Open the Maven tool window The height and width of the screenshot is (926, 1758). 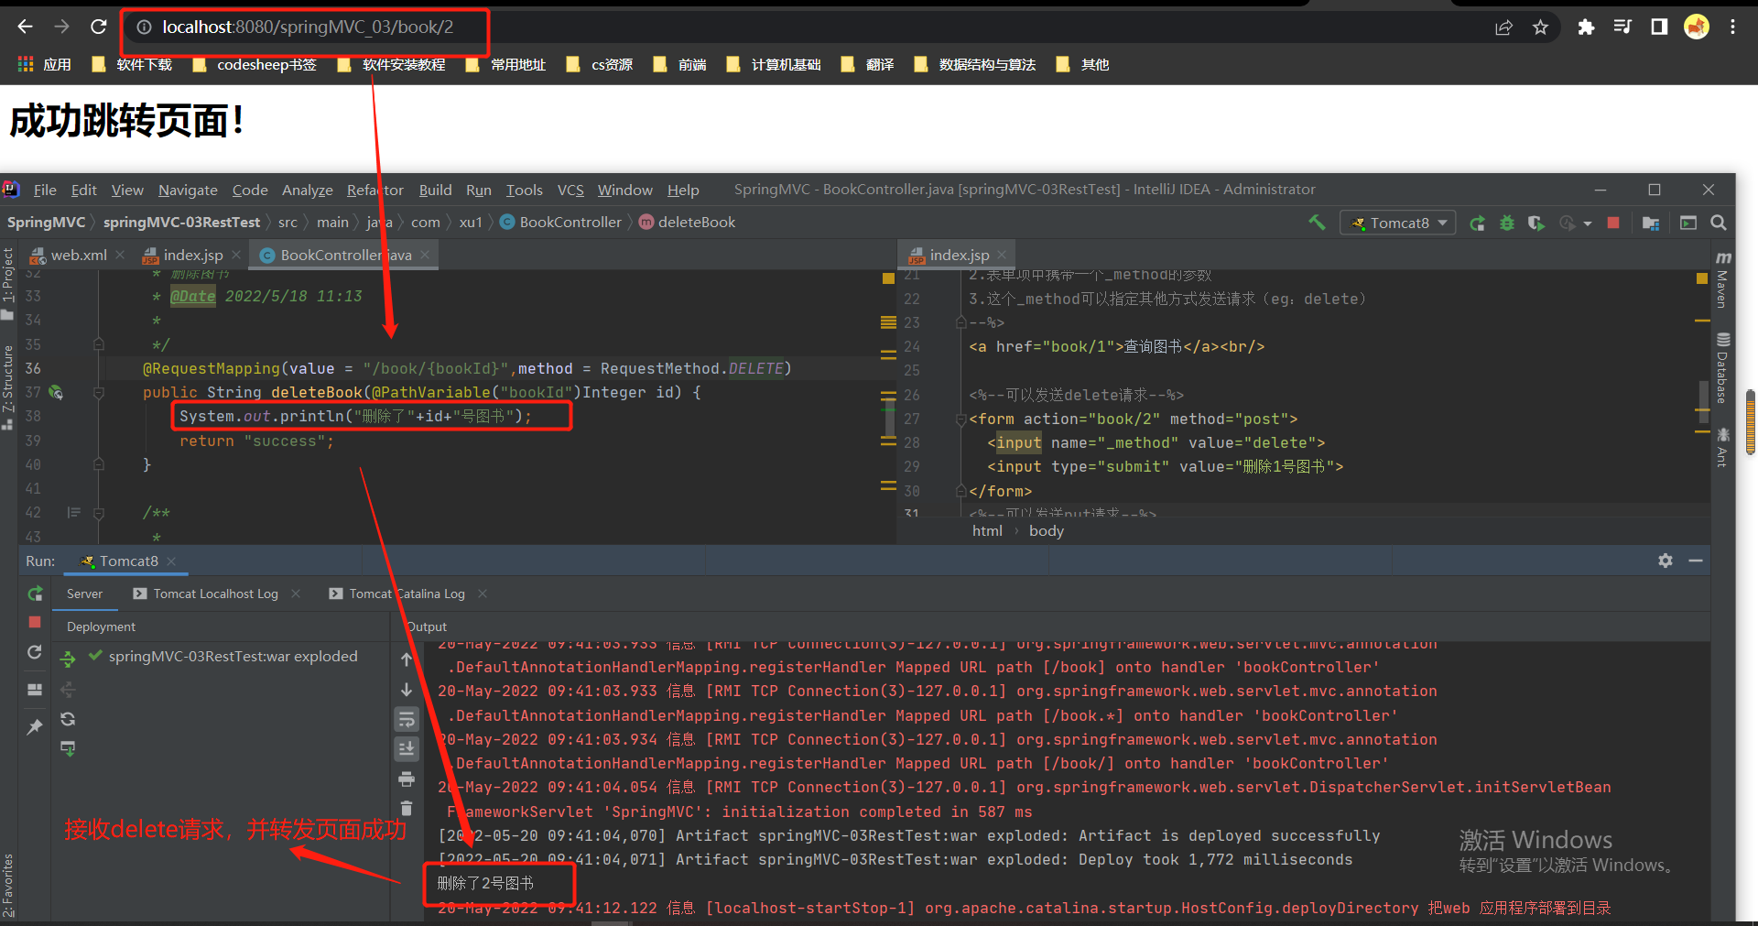point(1722,279)
